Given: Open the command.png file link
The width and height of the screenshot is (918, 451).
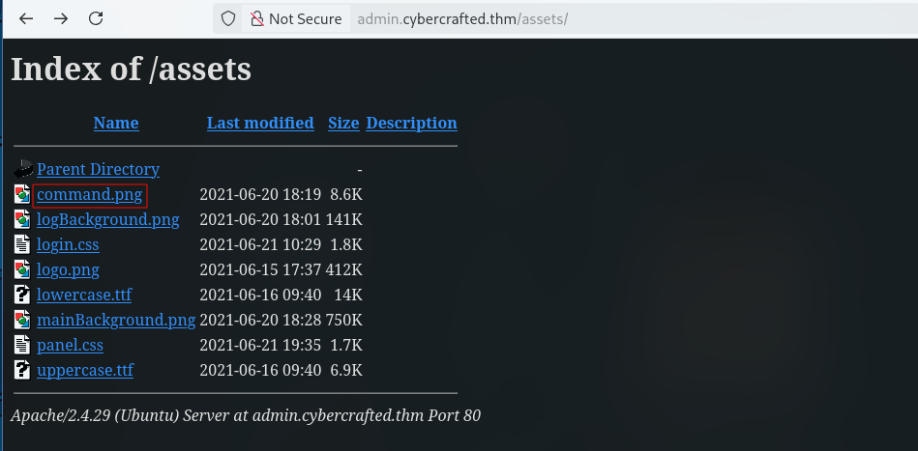Looking at the screenshot, I should pos(90,194).
